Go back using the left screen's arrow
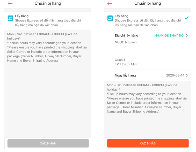This screenshot has width=196, height=152. coord(10,4)
